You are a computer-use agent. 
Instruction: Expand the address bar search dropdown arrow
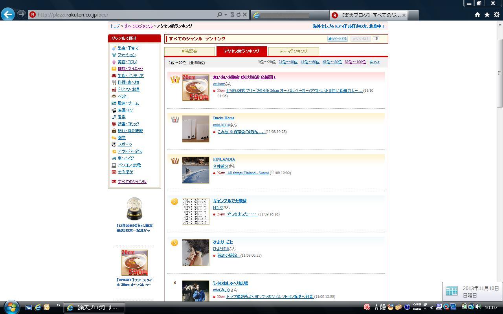[226, 15]
